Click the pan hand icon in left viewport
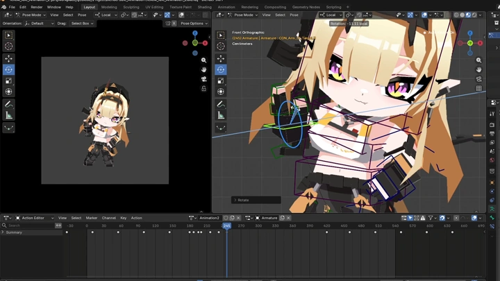Image resolution: width=500 pixels, height=281 pixels. (x=203, y=69)
